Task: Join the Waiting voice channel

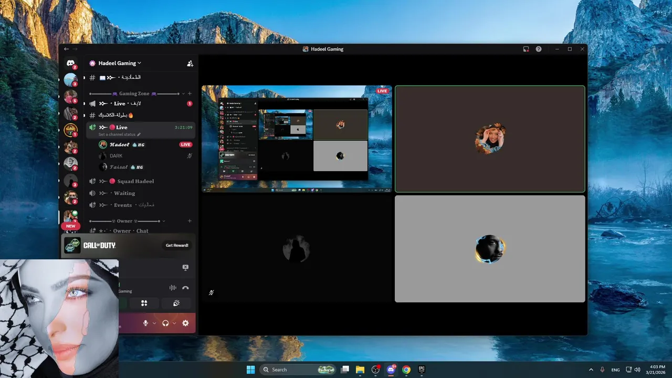Action: click(140, 193)
